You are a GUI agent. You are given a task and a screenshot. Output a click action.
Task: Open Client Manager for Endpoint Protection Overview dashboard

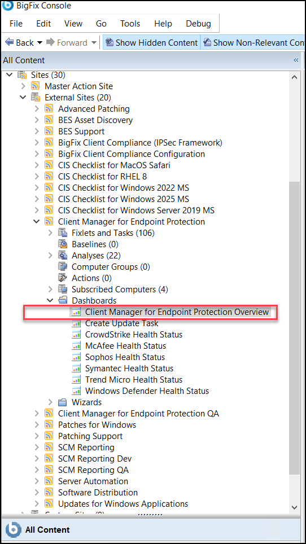coord(177,312)
